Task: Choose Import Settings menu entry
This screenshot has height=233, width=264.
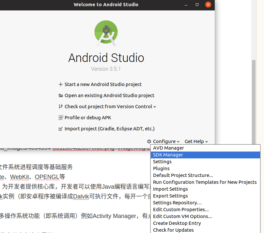Action: tap(205, 189)
